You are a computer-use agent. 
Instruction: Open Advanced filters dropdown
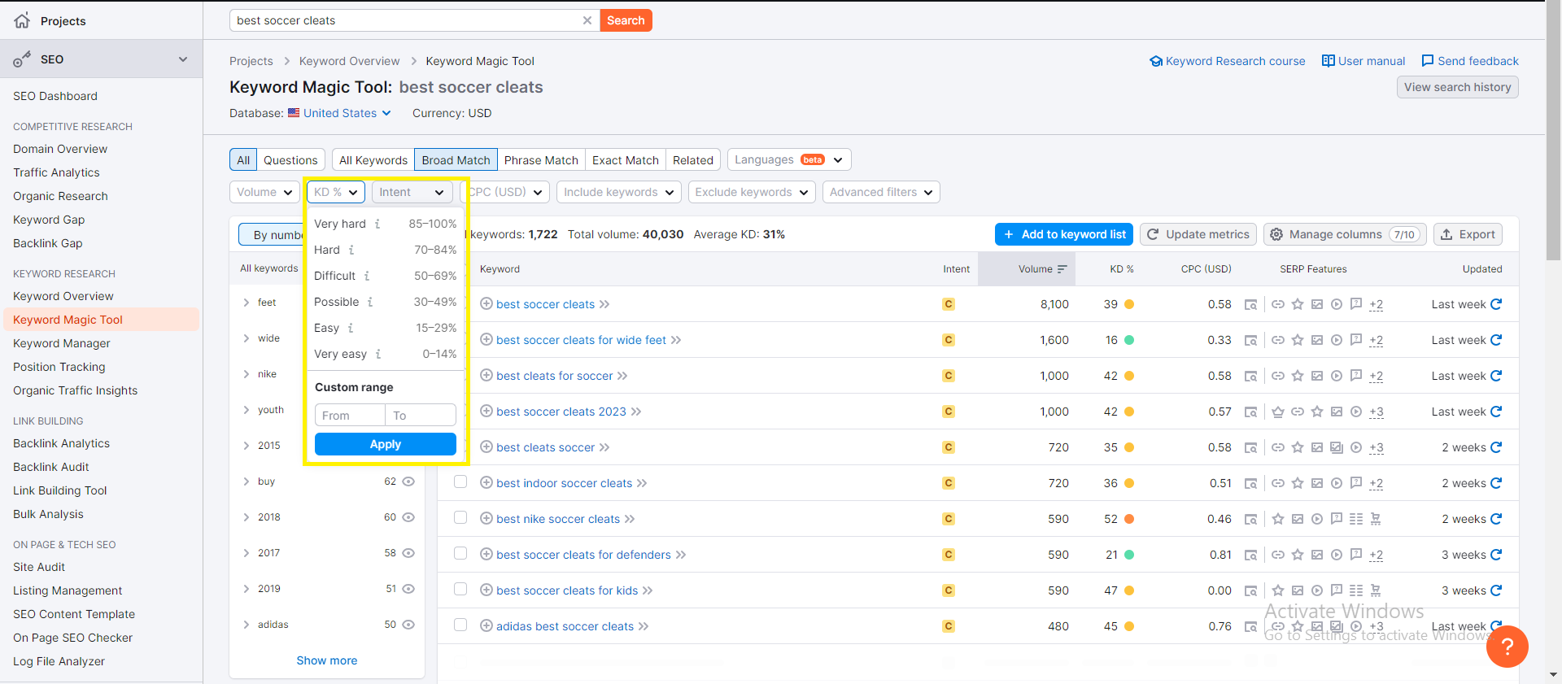pyautogui.click(x=881, y=192)
